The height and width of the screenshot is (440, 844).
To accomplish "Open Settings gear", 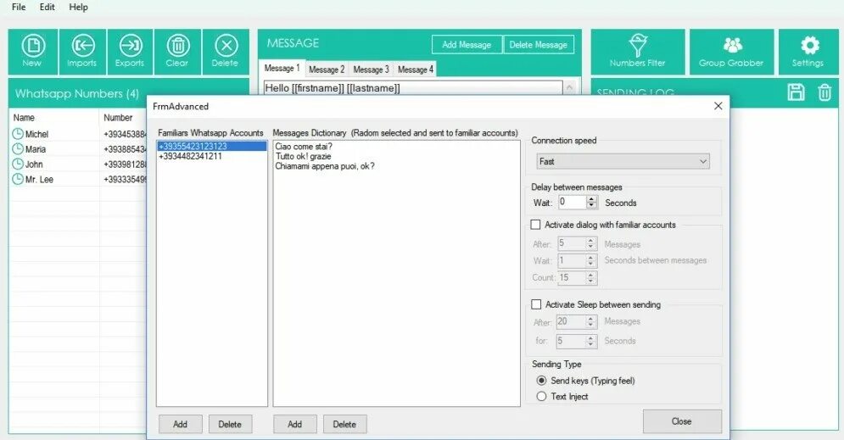I will 808,52.
